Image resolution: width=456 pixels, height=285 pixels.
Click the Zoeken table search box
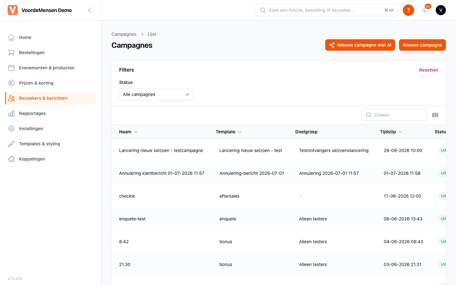(x=394, y=115)
